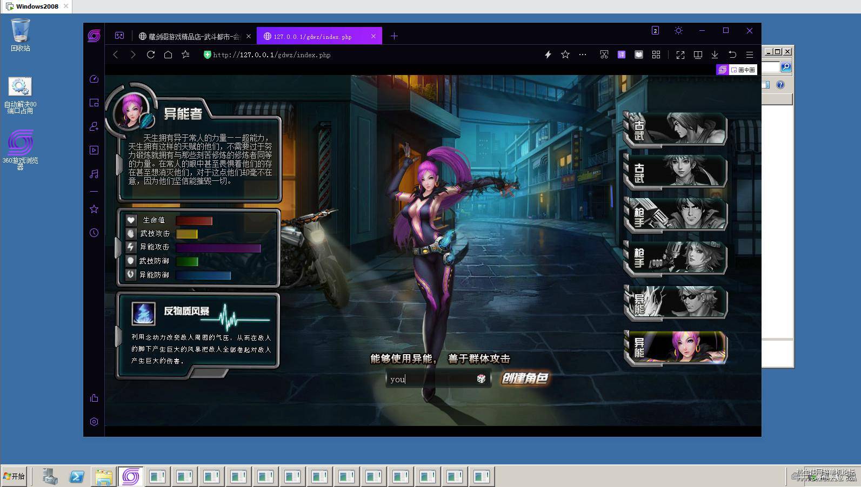Image resolution: width=861 pixels, height=487 pixels.
Task: Reload the page with the refresh icon
Action: coord(151,55)
